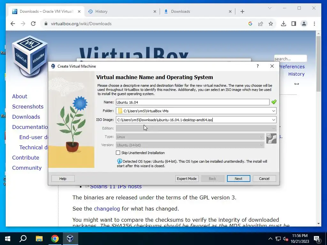The height and width of the screenshot is (245, 327).
Task: Click the Help button in wizard
Action: point(63,179)
